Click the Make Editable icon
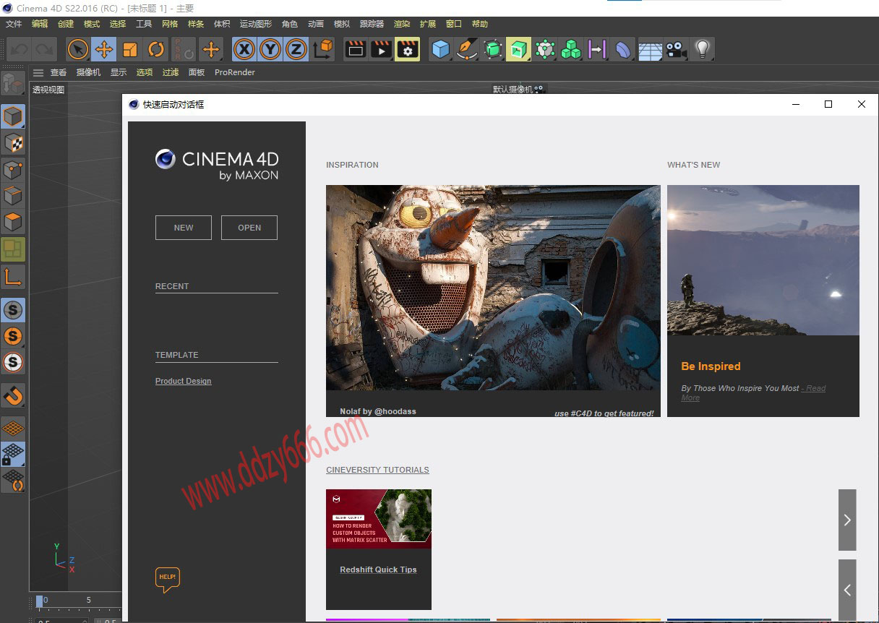Viewport: 879px width, 623px height. click(13, 83)
